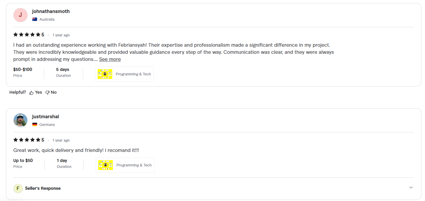This screenshot has height=201, width=425.
Task: Select the five-star rating on justmarshal's review
Action: (28, 140)
